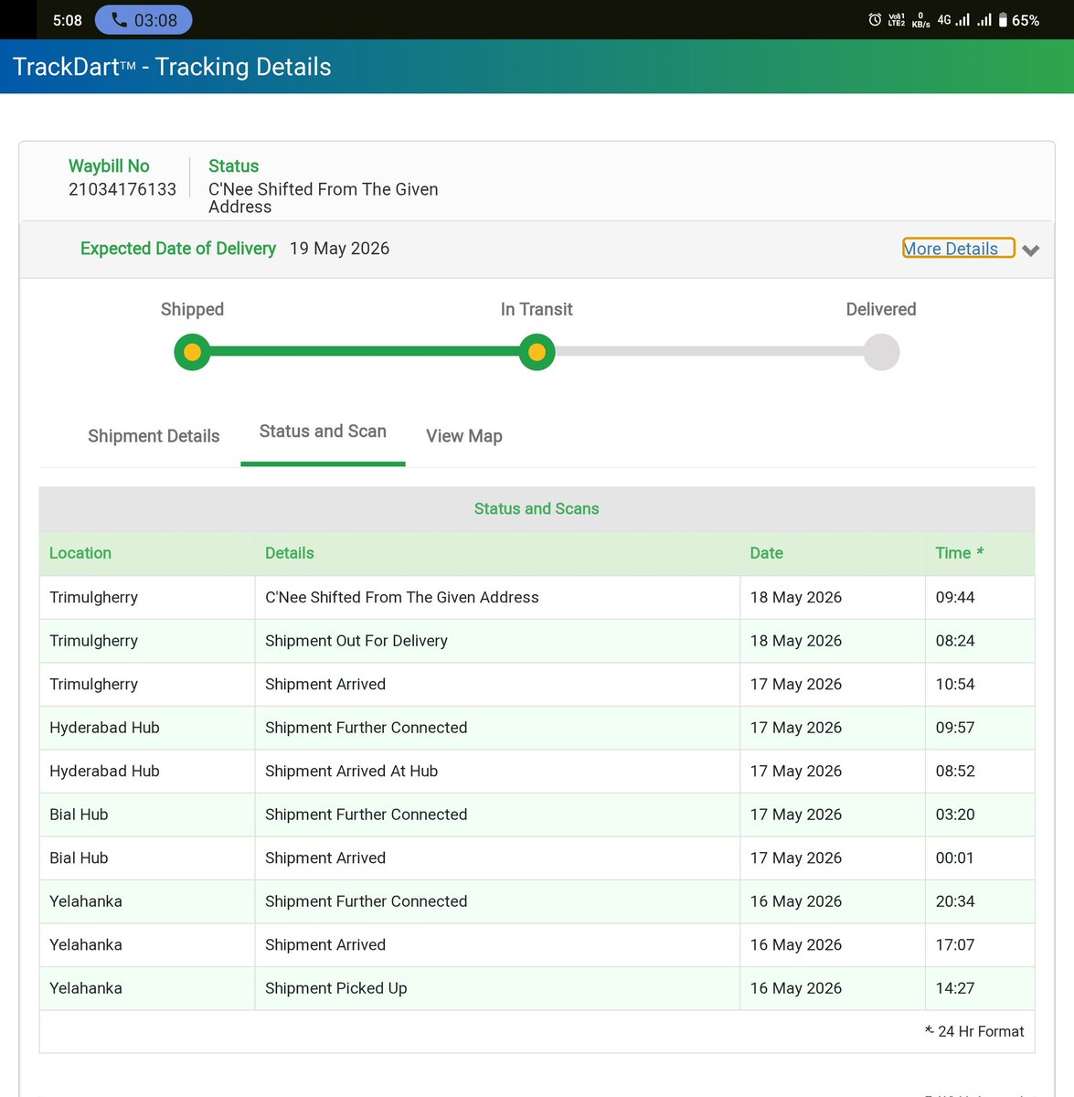
Task: Tap the KB/s network speed indicator
Action: pos(920,20)
